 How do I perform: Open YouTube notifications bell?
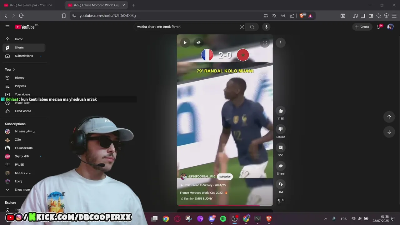pos(378,27)
